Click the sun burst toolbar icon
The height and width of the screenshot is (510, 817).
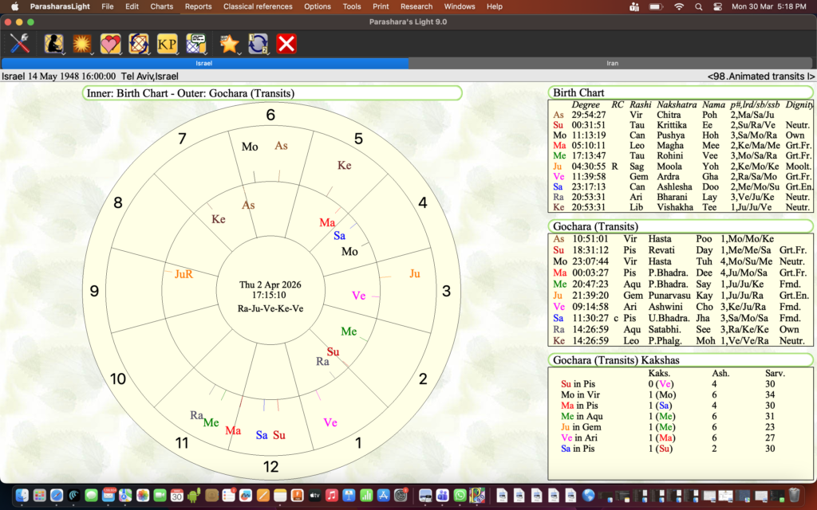tap(81, 43)
